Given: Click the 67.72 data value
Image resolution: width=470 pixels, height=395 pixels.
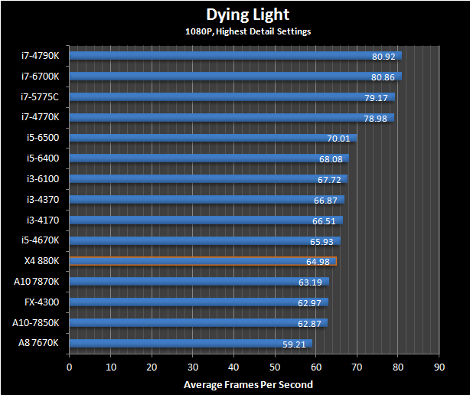Looking at the screenshot, I should [x=329, y=180].
